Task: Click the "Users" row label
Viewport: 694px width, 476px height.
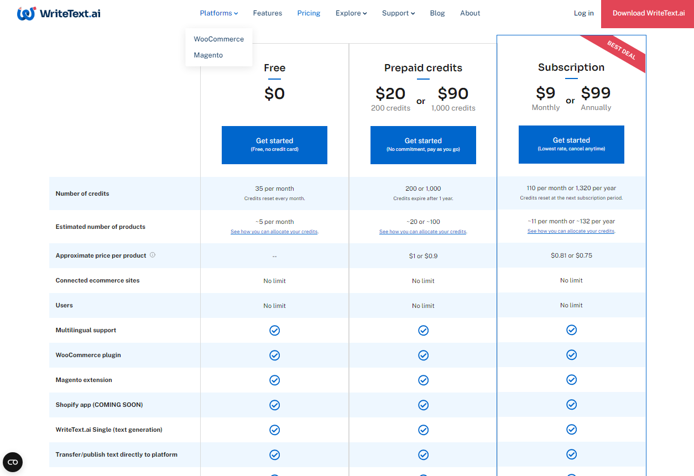Action: click(64, 305)
